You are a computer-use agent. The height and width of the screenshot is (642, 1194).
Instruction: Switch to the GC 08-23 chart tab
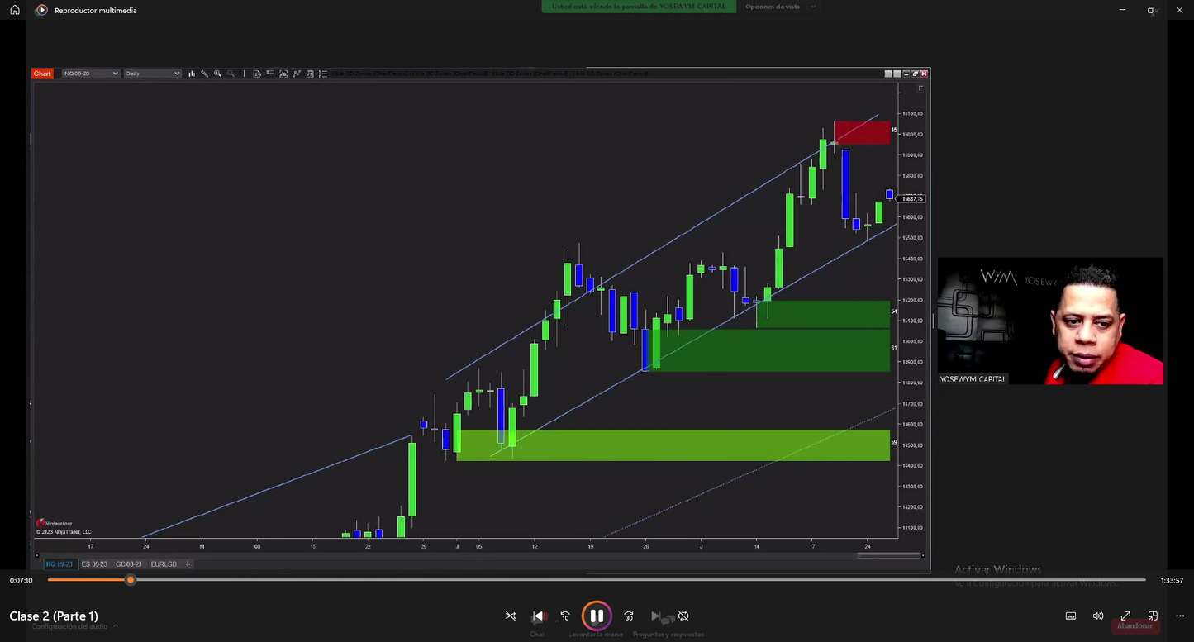click(x=128, y=564)
